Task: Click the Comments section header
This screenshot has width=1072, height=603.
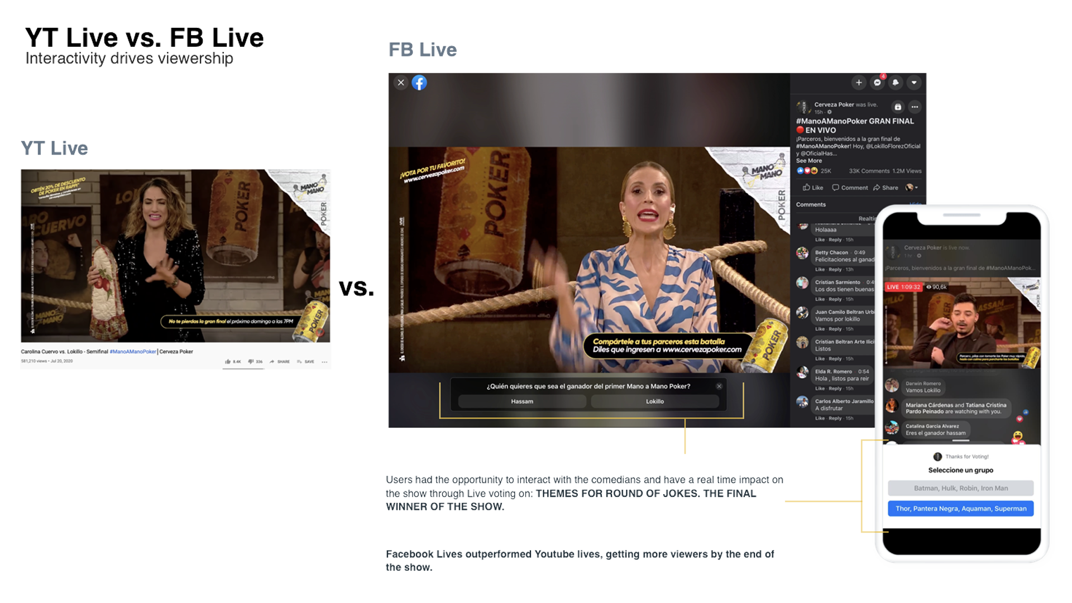Action: 811,204
